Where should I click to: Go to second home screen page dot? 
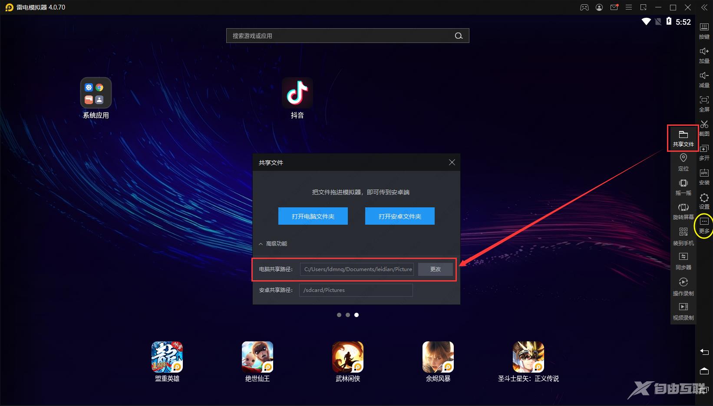tap(348, 315)
